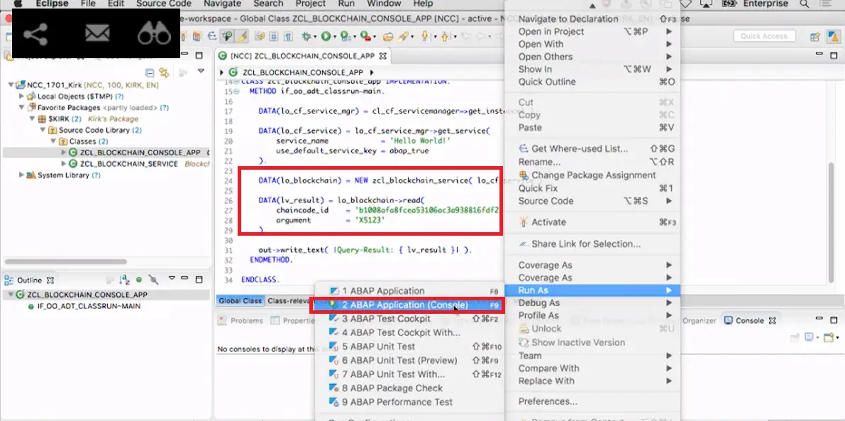Click the binoculars icon in the overlay
The height and width of the screenshot is (421, 845).
[154, 33]
